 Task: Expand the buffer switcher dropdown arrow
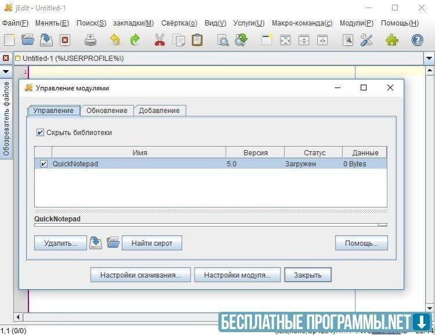(x=429, y=59)
